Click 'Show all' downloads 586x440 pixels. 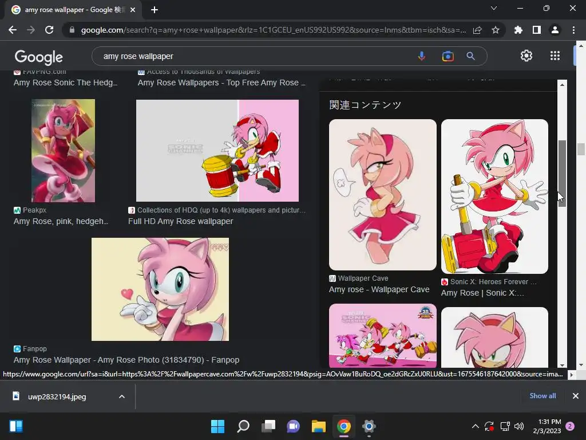tap(543, 396)
